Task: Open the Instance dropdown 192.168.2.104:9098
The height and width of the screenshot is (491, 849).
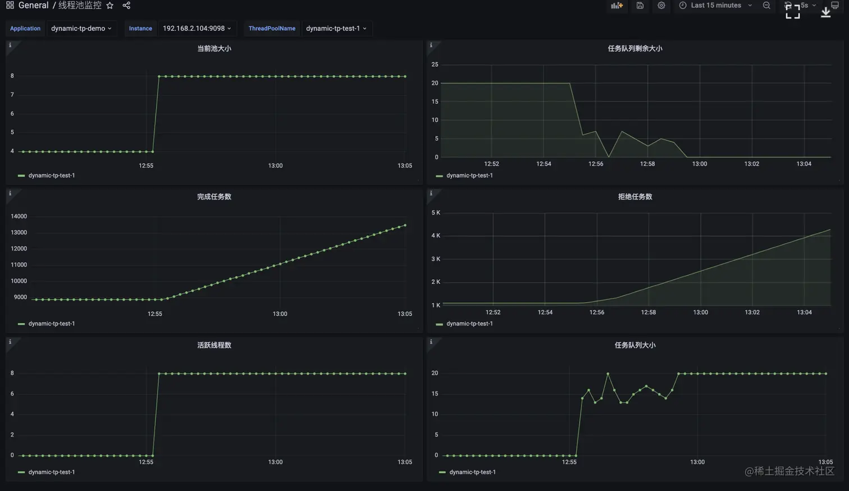Action: (197, 28)
